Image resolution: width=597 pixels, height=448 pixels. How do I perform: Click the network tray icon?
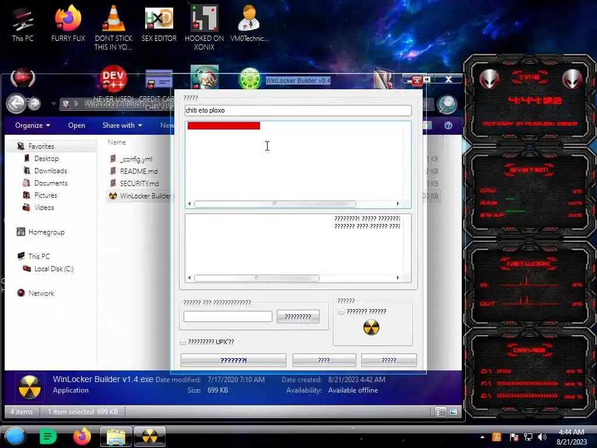coord(528,437)
